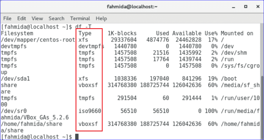This screenshot has height=140, width=264.
Task: Open the File menu
Action: [x=7, y=18]
